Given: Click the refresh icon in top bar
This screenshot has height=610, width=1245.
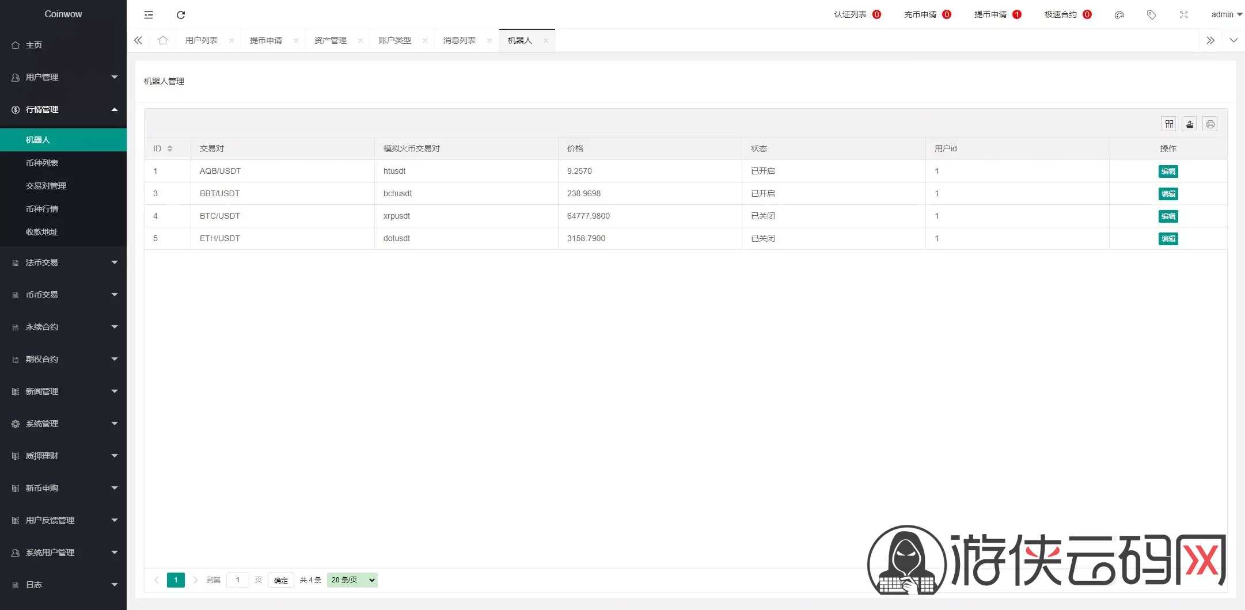Looking at the screenshot, I should point(181,15).
